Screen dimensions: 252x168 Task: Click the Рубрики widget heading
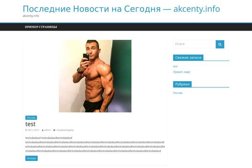182,84
